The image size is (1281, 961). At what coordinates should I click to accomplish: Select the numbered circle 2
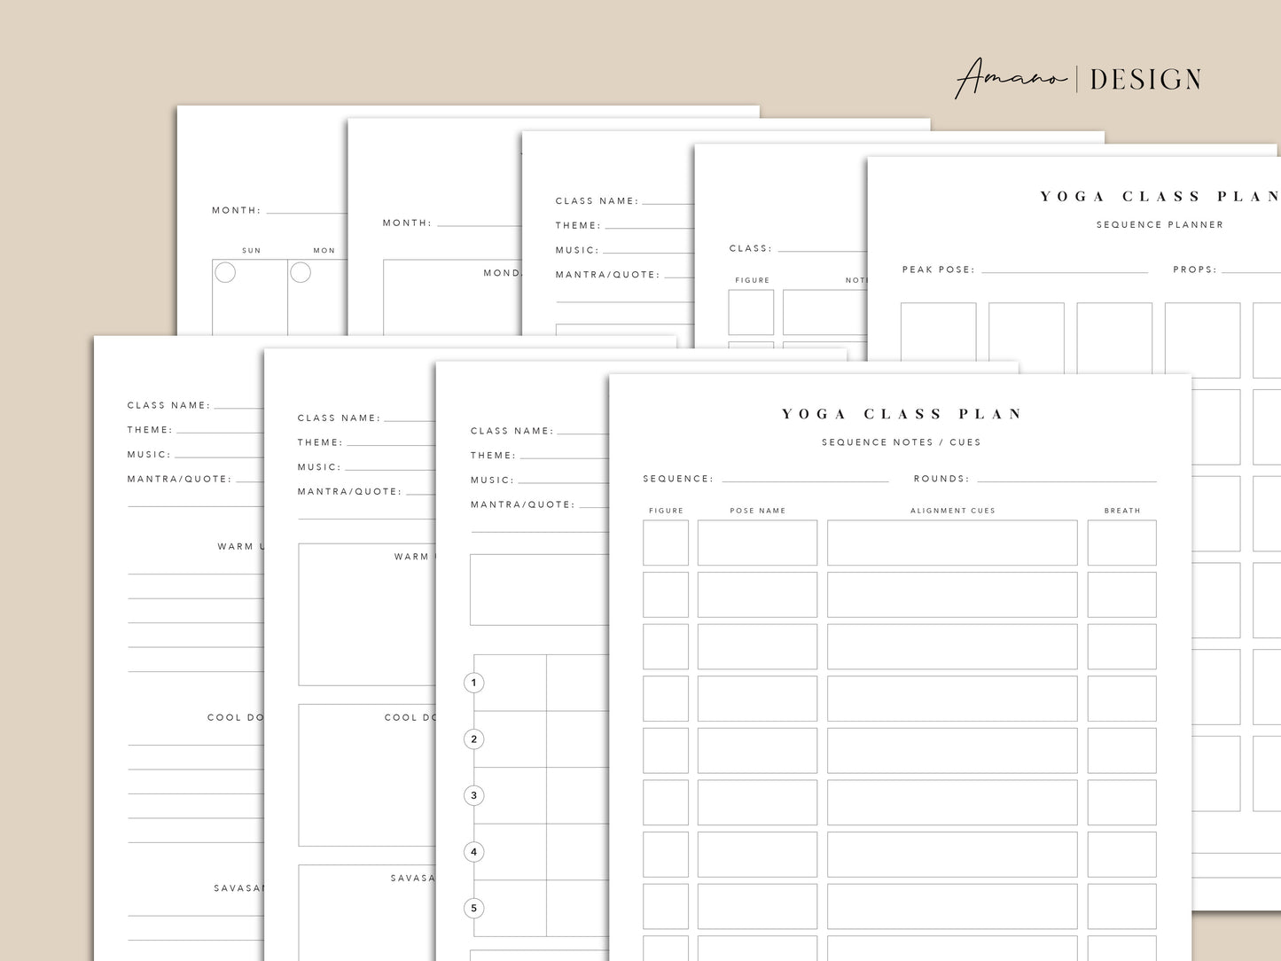tap(474, 739)
